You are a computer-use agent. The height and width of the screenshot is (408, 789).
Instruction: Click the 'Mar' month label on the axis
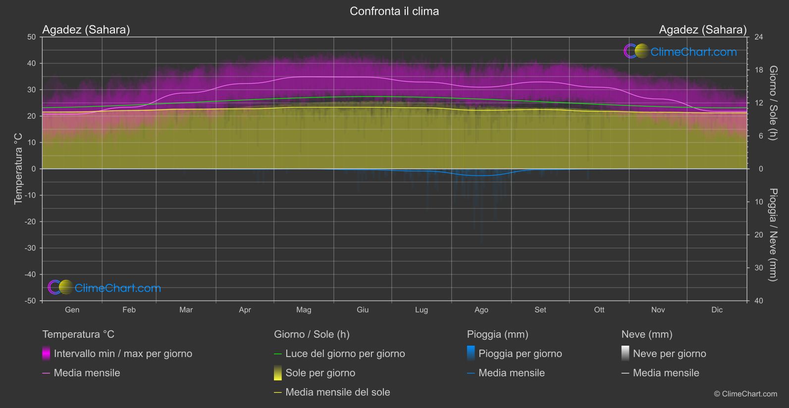pos(186,310)
